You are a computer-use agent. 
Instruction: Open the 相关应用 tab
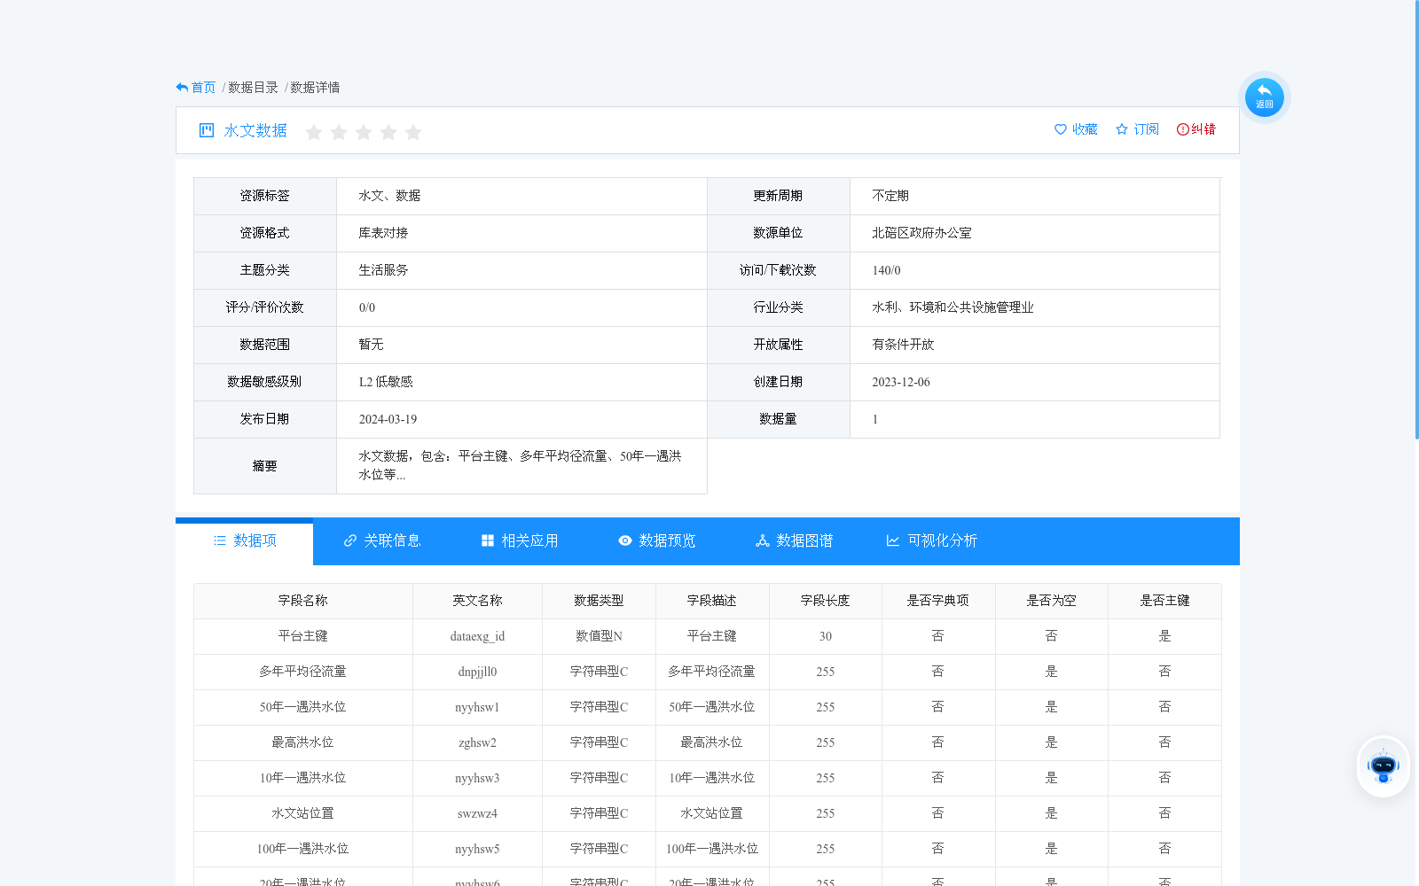520,540
